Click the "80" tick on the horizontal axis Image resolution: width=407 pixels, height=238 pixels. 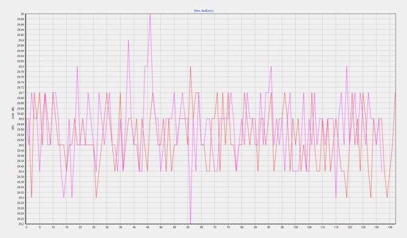pos(242,227)
